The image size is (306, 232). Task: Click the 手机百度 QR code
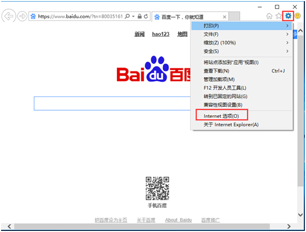point(157,188)
